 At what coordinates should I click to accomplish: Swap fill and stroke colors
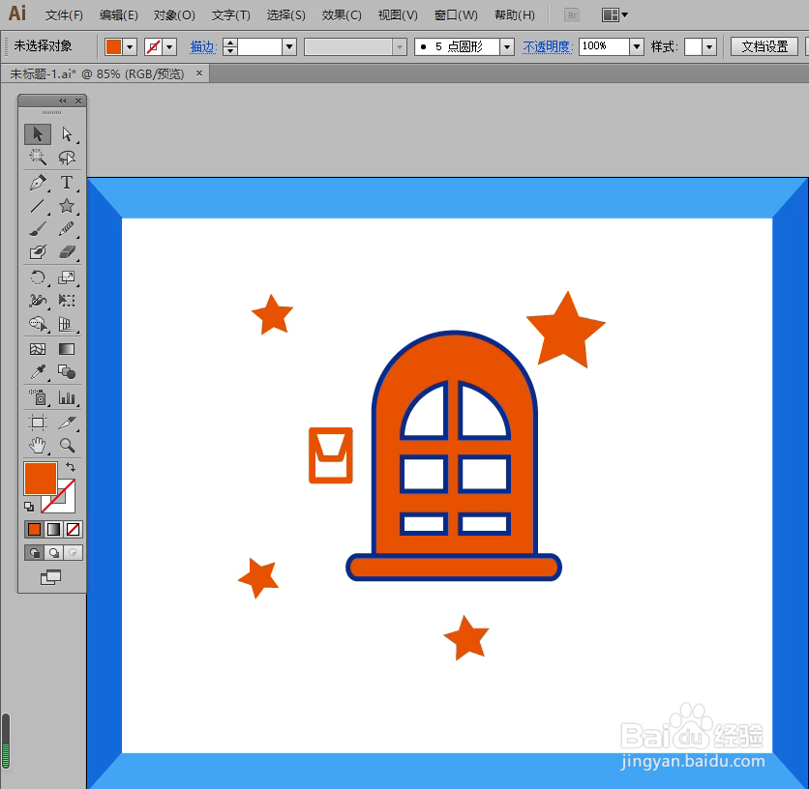71,467
